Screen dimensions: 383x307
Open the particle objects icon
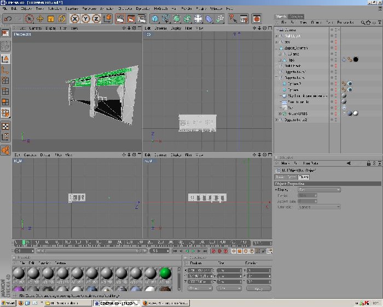point(219,19)
